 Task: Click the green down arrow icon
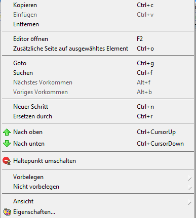[7, 144]
